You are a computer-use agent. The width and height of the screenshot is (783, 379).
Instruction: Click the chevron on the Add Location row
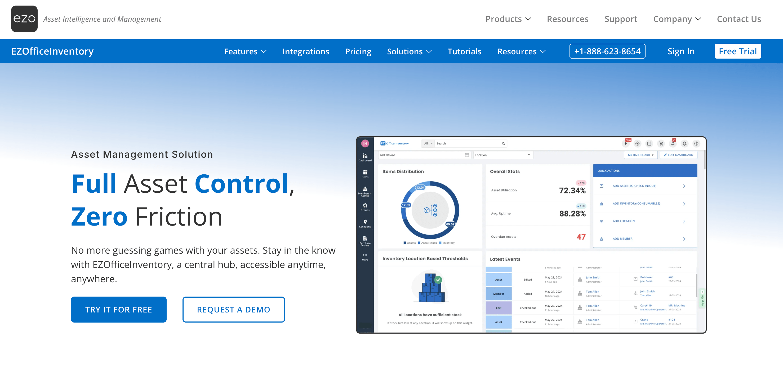[684, 221]
